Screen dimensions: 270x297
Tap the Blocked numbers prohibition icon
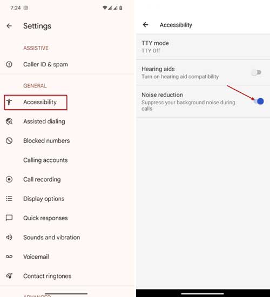tap(9, 141)
